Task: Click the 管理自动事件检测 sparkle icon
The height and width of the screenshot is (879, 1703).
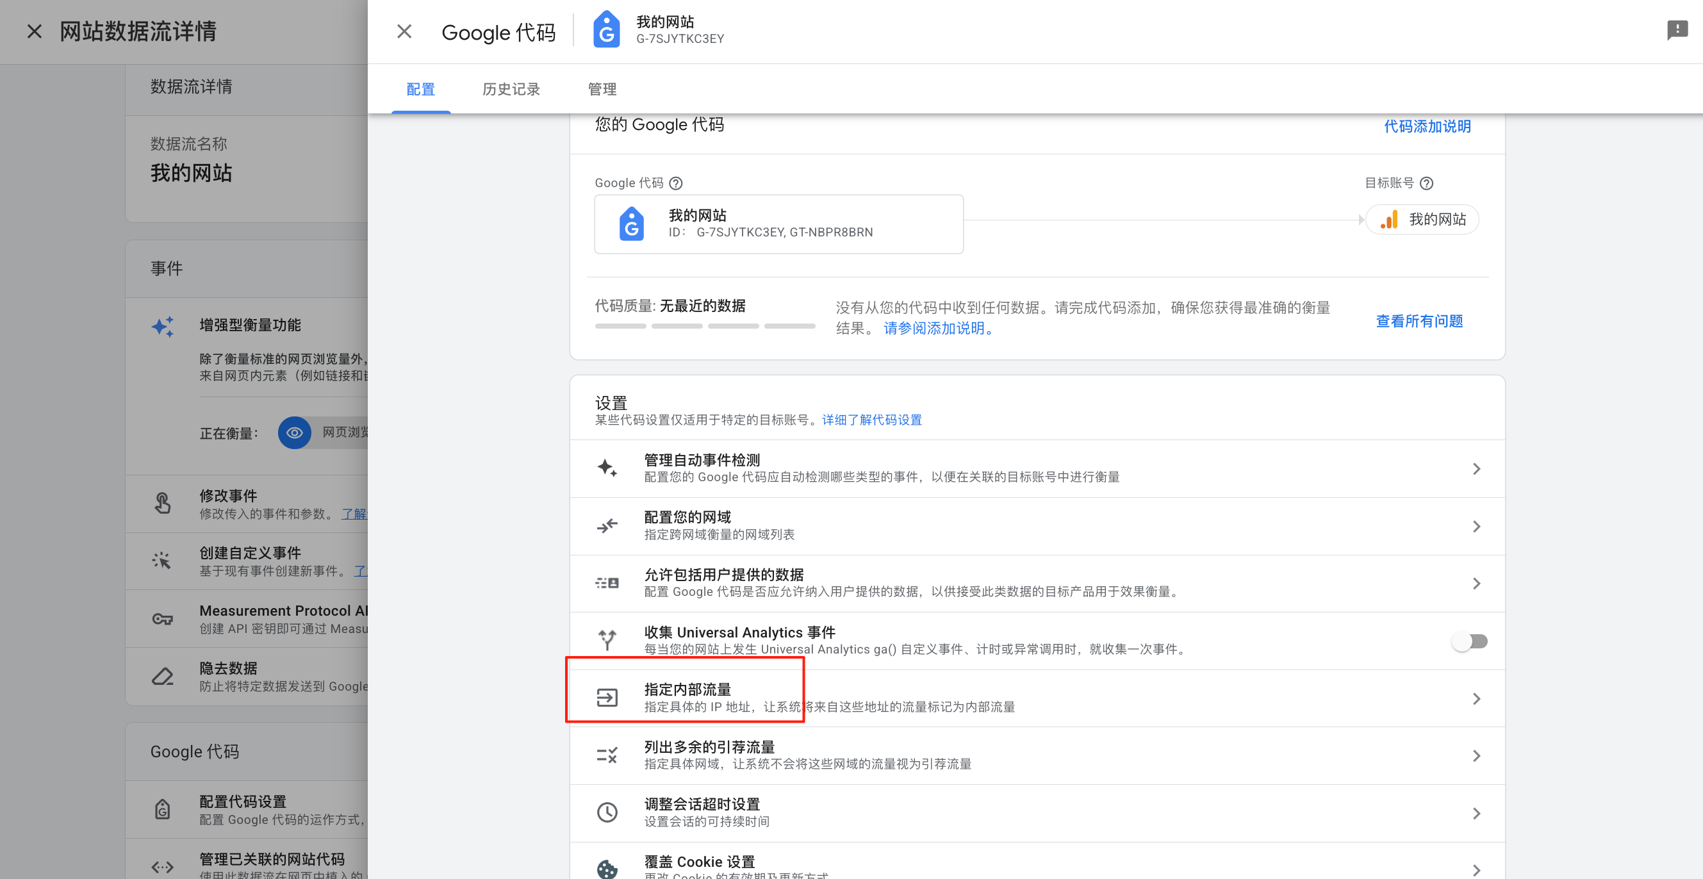Action: coord(606,467)
